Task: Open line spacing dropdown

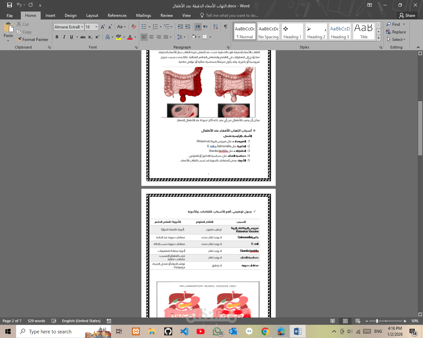Action: pos(181,37)
